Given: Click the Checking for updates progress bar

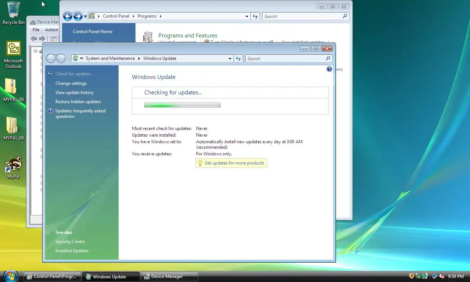Looking at the screenshot, I should pyautogui.click(x=182, y=105).
